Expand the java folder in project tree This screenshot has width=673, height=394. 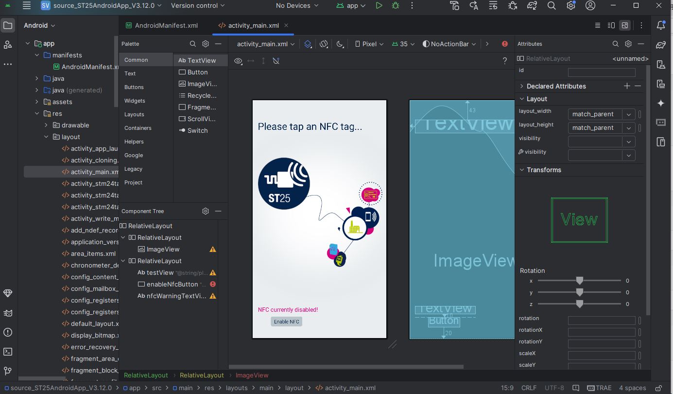[x=37, y=78]
